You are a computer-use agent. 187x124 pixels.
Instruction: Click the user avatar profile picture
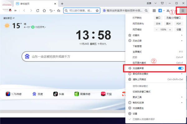7,7
